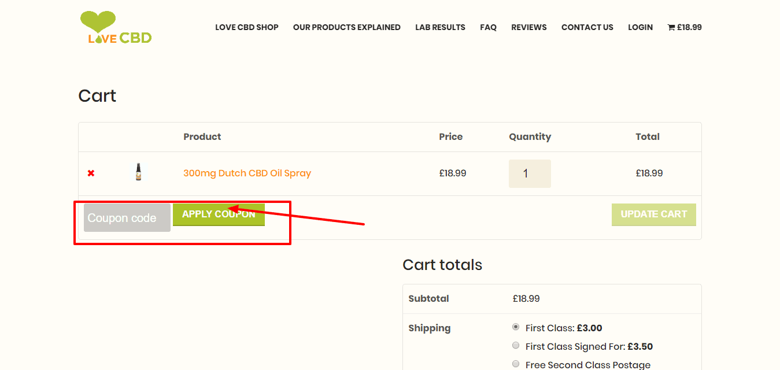This screenshot has height=370, width=780.
Task: Click the Subtotal row label
Action: click(428, 299)
